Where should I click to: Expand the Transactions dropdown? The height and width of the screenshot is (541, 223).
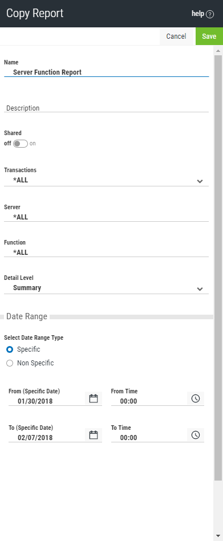click(x=106, y=180)
